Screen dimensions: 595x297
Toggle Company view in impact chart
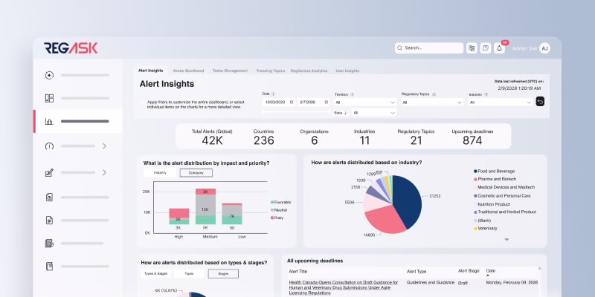click(196, 173)
